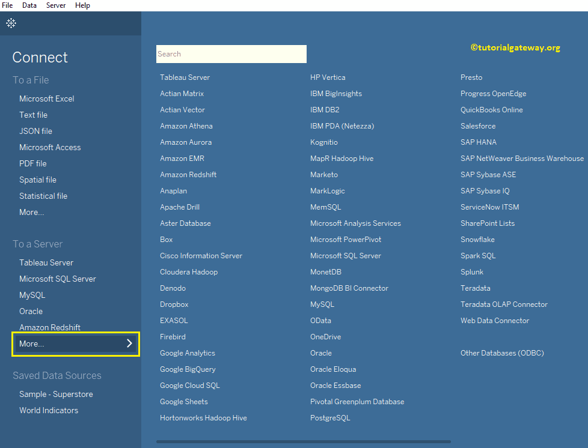Choose Oracle Essbase connector
Screen dimensions: 588x448
(x=335, y=386)
